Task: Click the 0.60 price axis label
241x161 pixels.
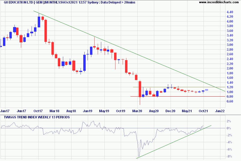Action: tap(230, 101)
